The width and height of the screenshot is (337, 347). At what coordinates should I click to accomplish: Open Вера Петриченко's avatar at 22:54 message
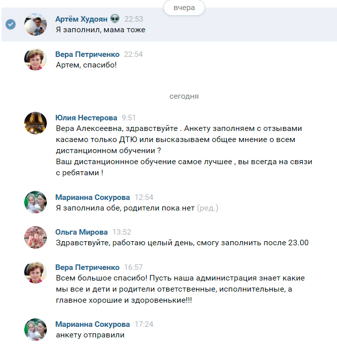35,59
